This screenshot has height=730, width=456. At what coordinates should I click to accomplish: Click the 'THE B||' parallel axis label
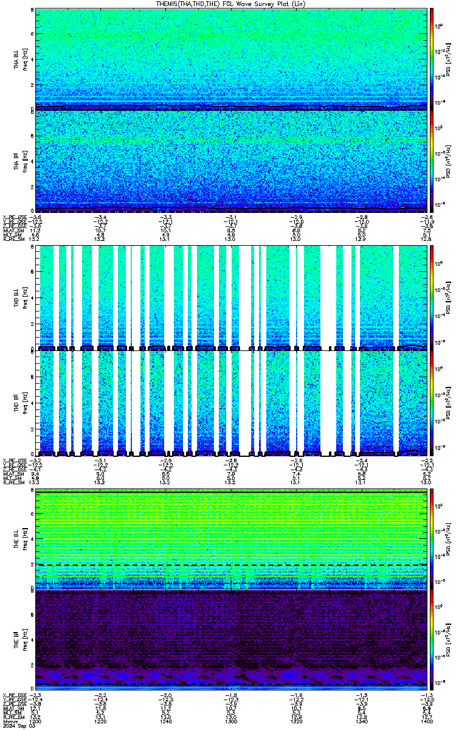point(17,641)
